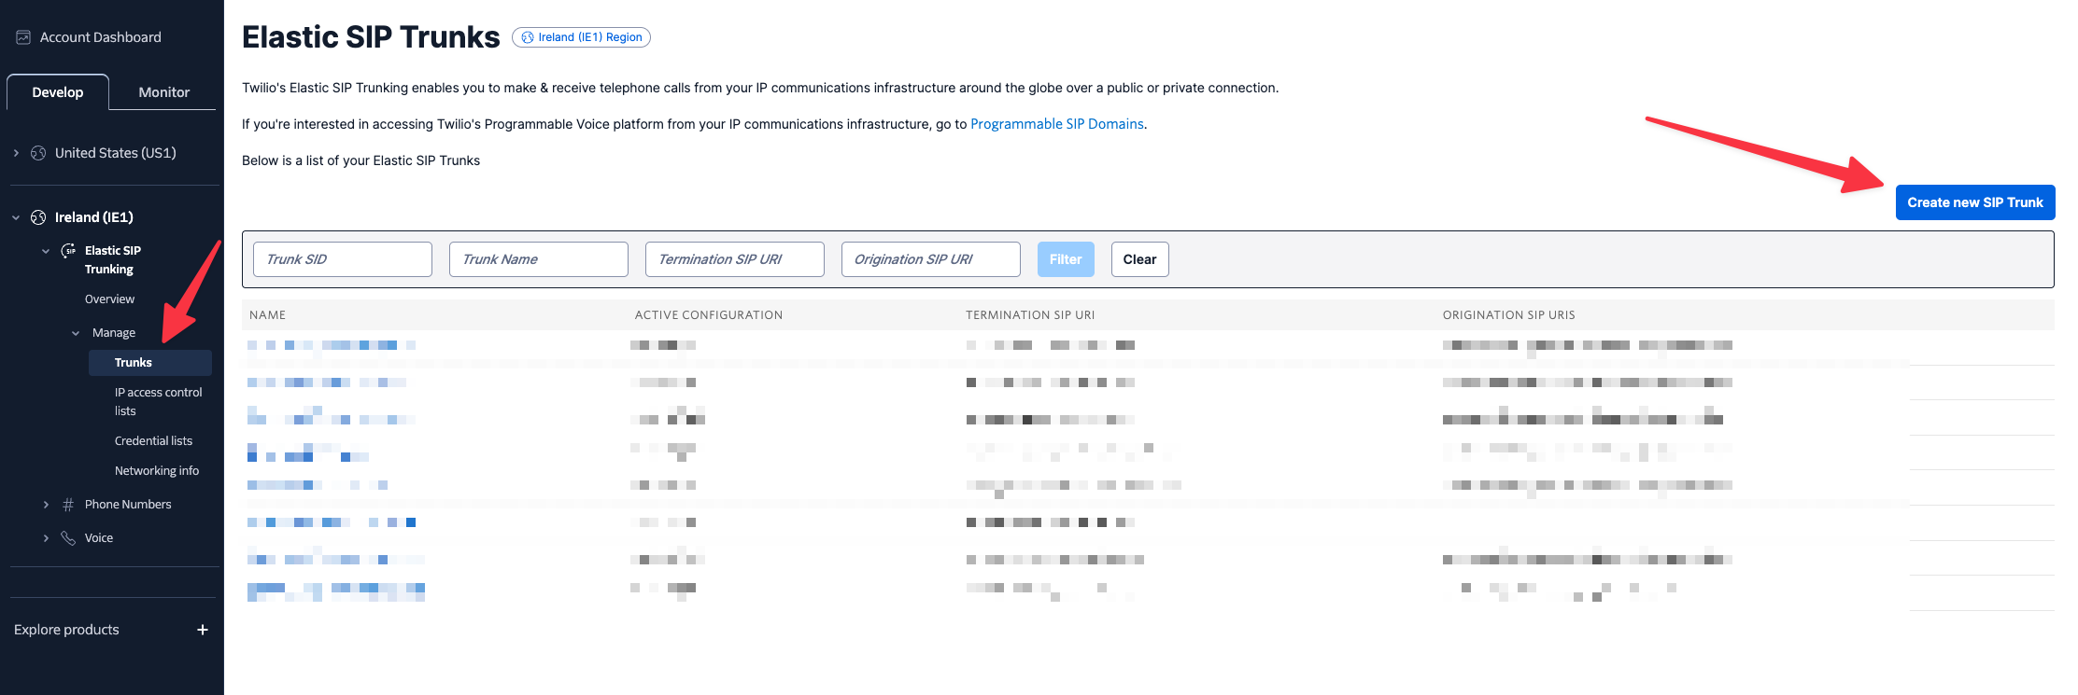Click the globe icon in the region badge

(528, 37)
